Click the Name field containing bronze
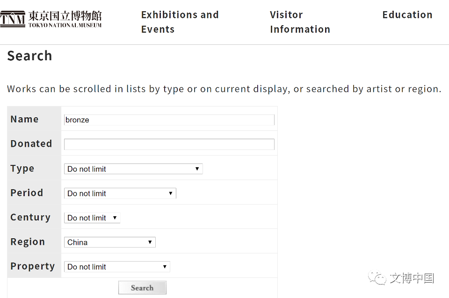 click(169, 120)
